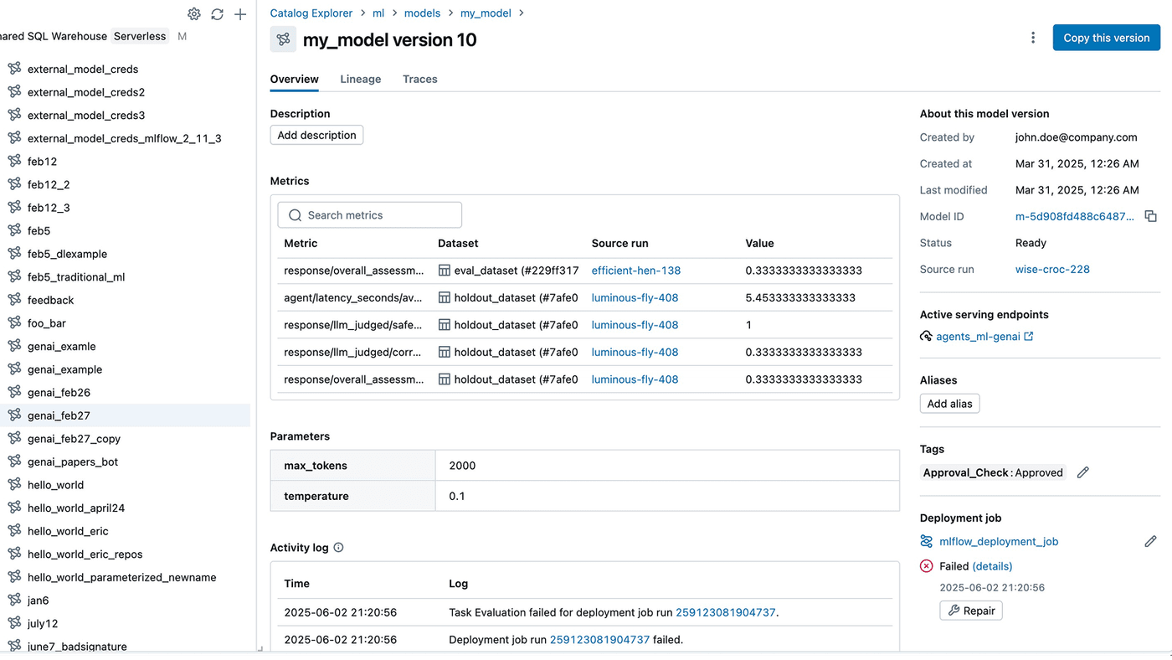Open the Traces tab
The height and width of the screenshot is (660, 1172).
[419, 79]
